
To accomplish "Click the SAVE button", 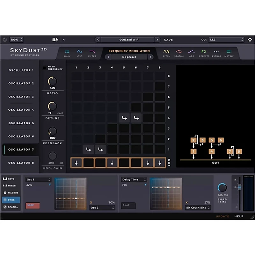I will [x=168, y=40].
